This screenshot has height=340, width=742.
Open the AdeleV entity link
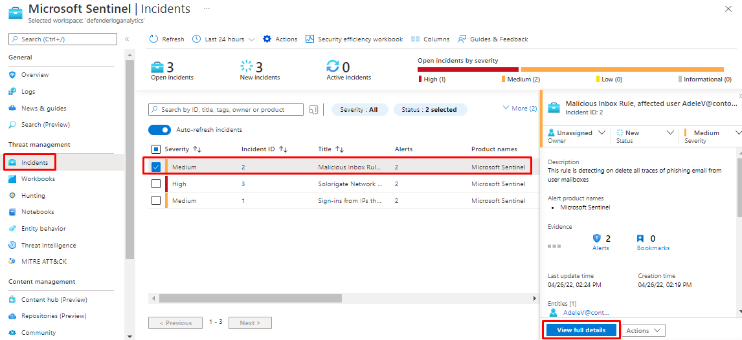585,312
